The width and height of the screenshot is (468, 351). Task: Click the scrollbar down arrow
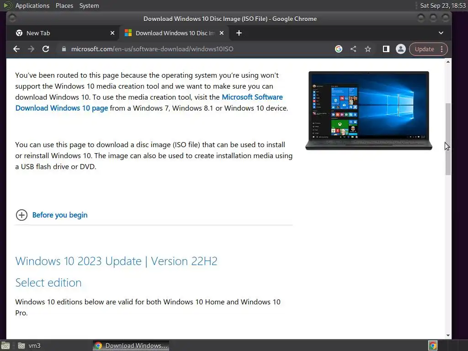(448, 335)
